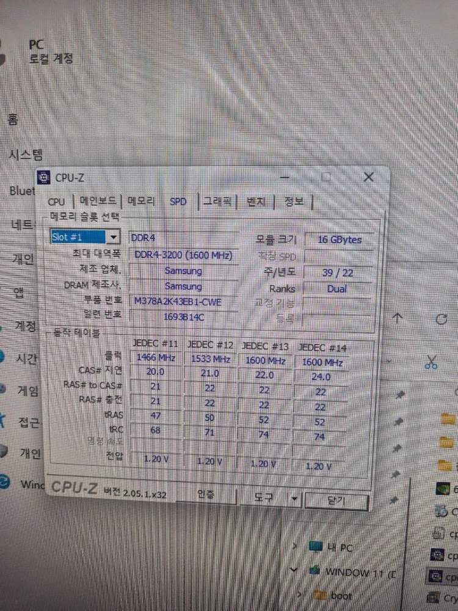Image resolution: width=458 pixels, height=611 pixels.
Task: Open the 벤치 tab
Action: coord(256,202)
